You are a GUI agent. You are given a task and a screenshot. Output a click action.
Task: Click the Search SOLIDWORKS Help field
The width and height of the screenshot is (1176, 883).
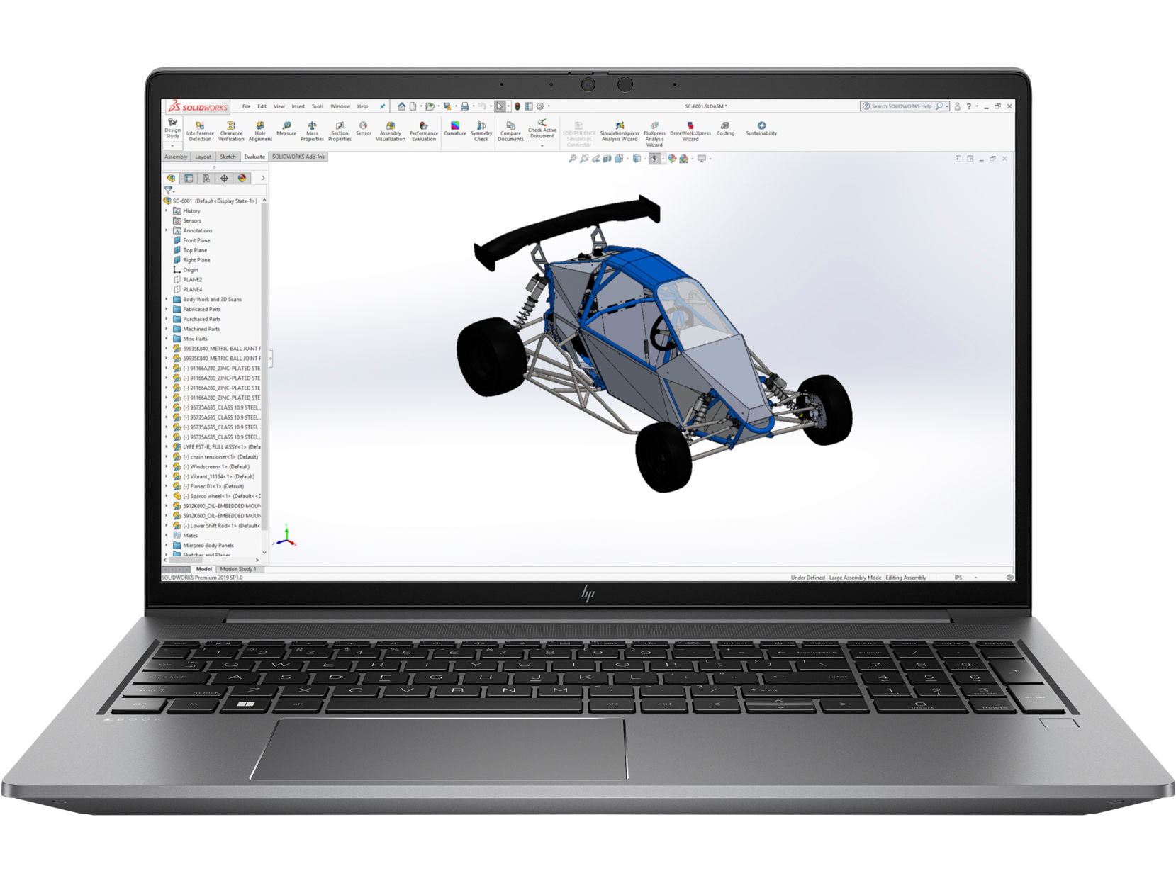(901, 106)
